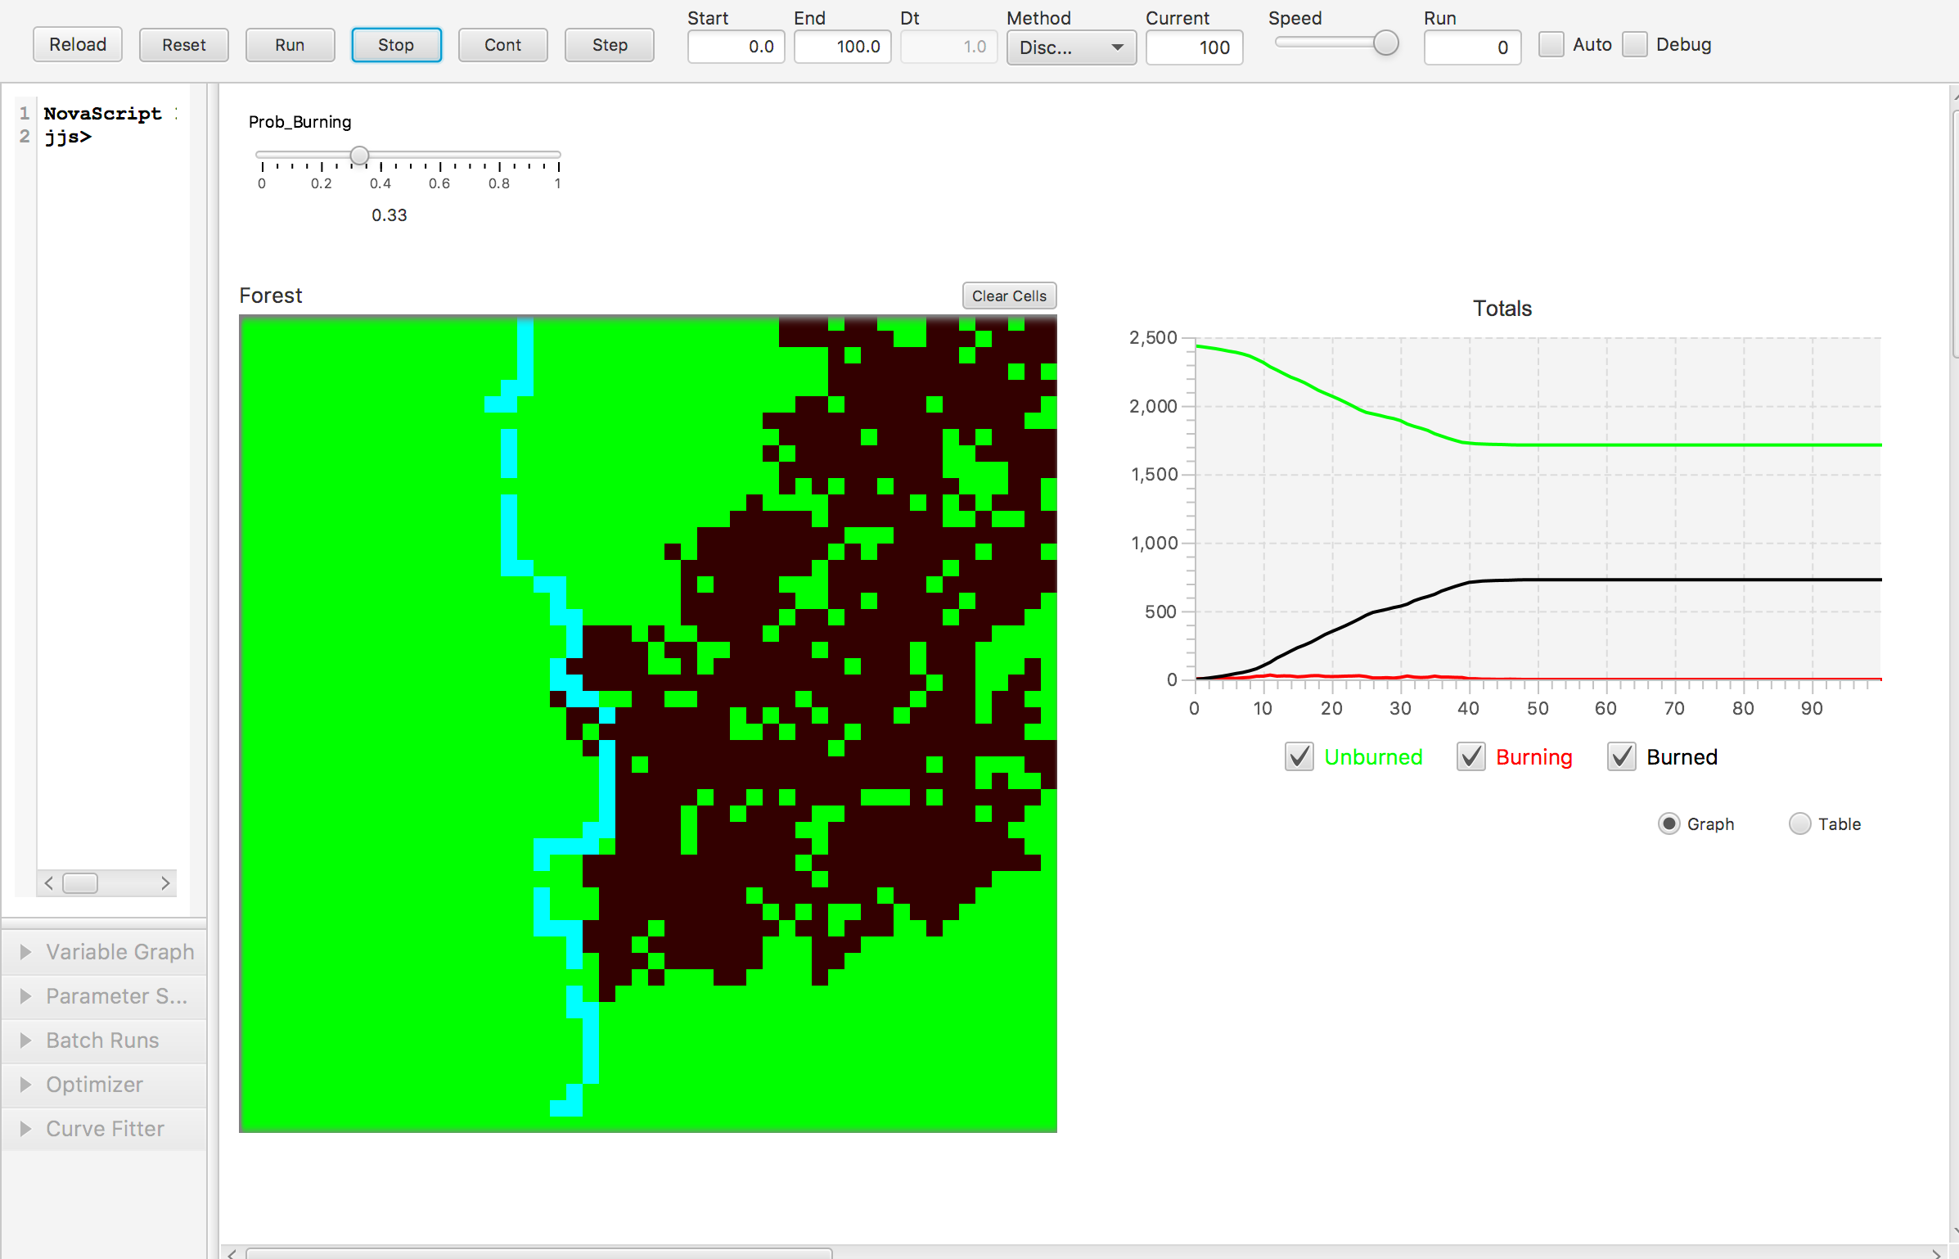
Task: Click the console horizontal scrollbar thumb
Action: [x=80, y=882]
